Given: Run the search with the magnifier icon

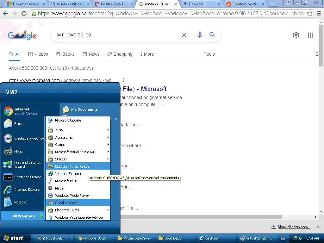Looking at the screenshot, I should pos(212,35).
